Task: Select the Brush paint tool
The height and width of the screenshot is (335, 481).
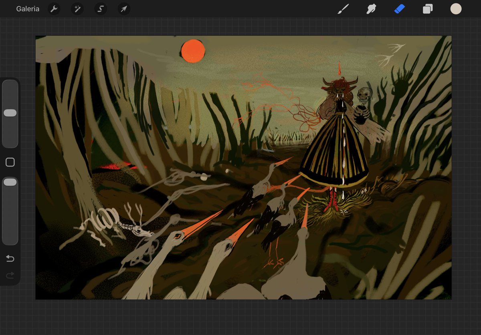Action: click(x=343, y=9)
